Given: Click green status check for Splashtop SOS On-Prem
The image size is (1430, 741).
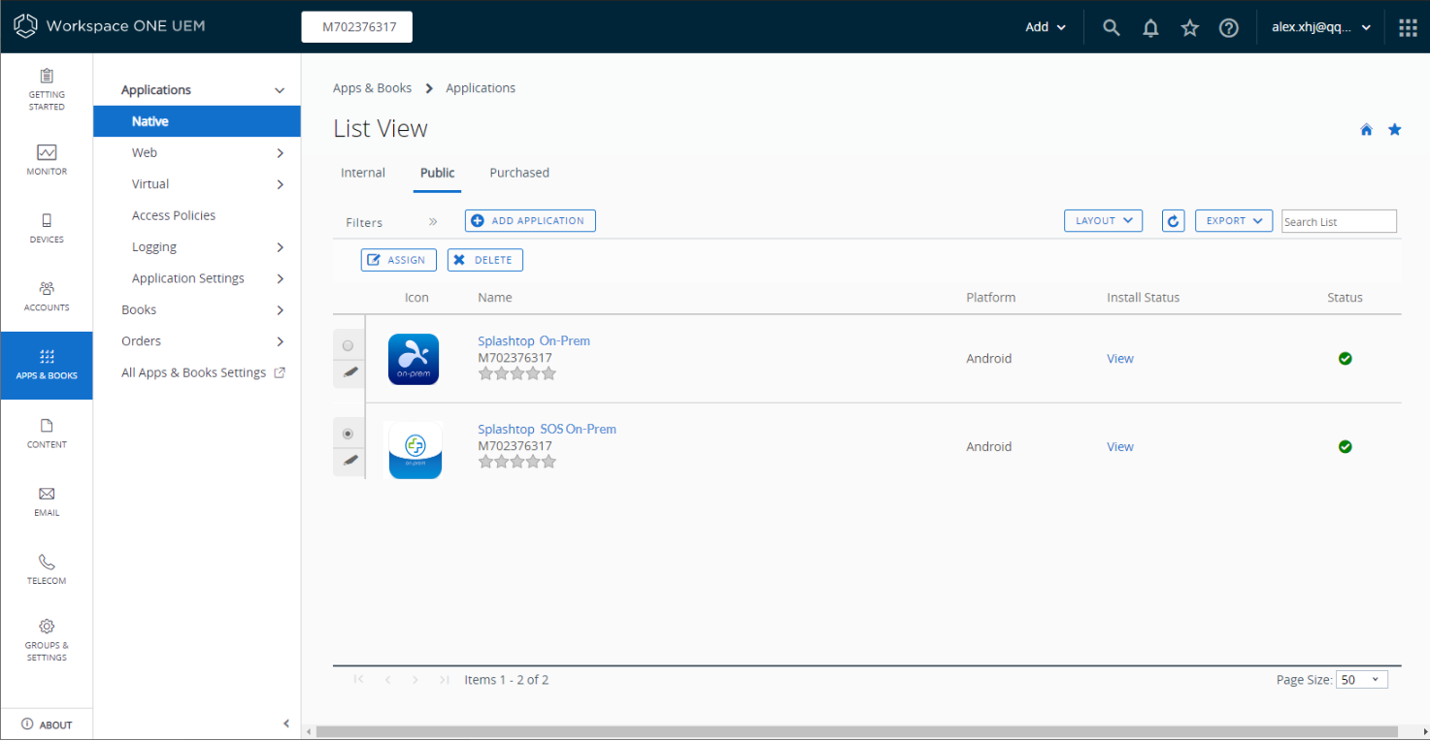Looking at the screenshot, I should pyautogui.click(x=1345, y=446).
